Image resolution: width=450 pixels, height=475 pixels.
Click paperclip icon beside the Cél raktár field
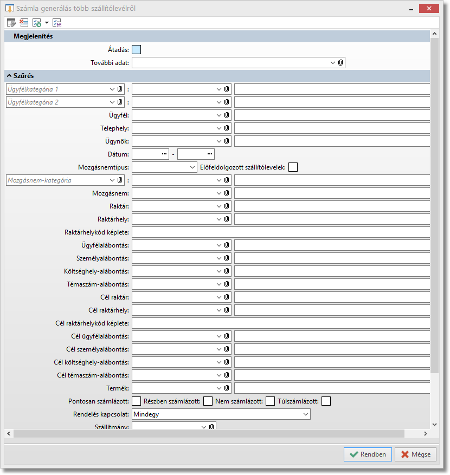tap(227, 297)
